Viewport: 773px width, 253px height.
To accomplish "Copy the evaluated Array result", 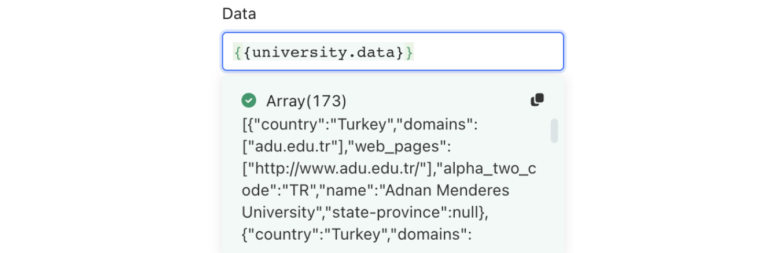I will click(537, 100).
